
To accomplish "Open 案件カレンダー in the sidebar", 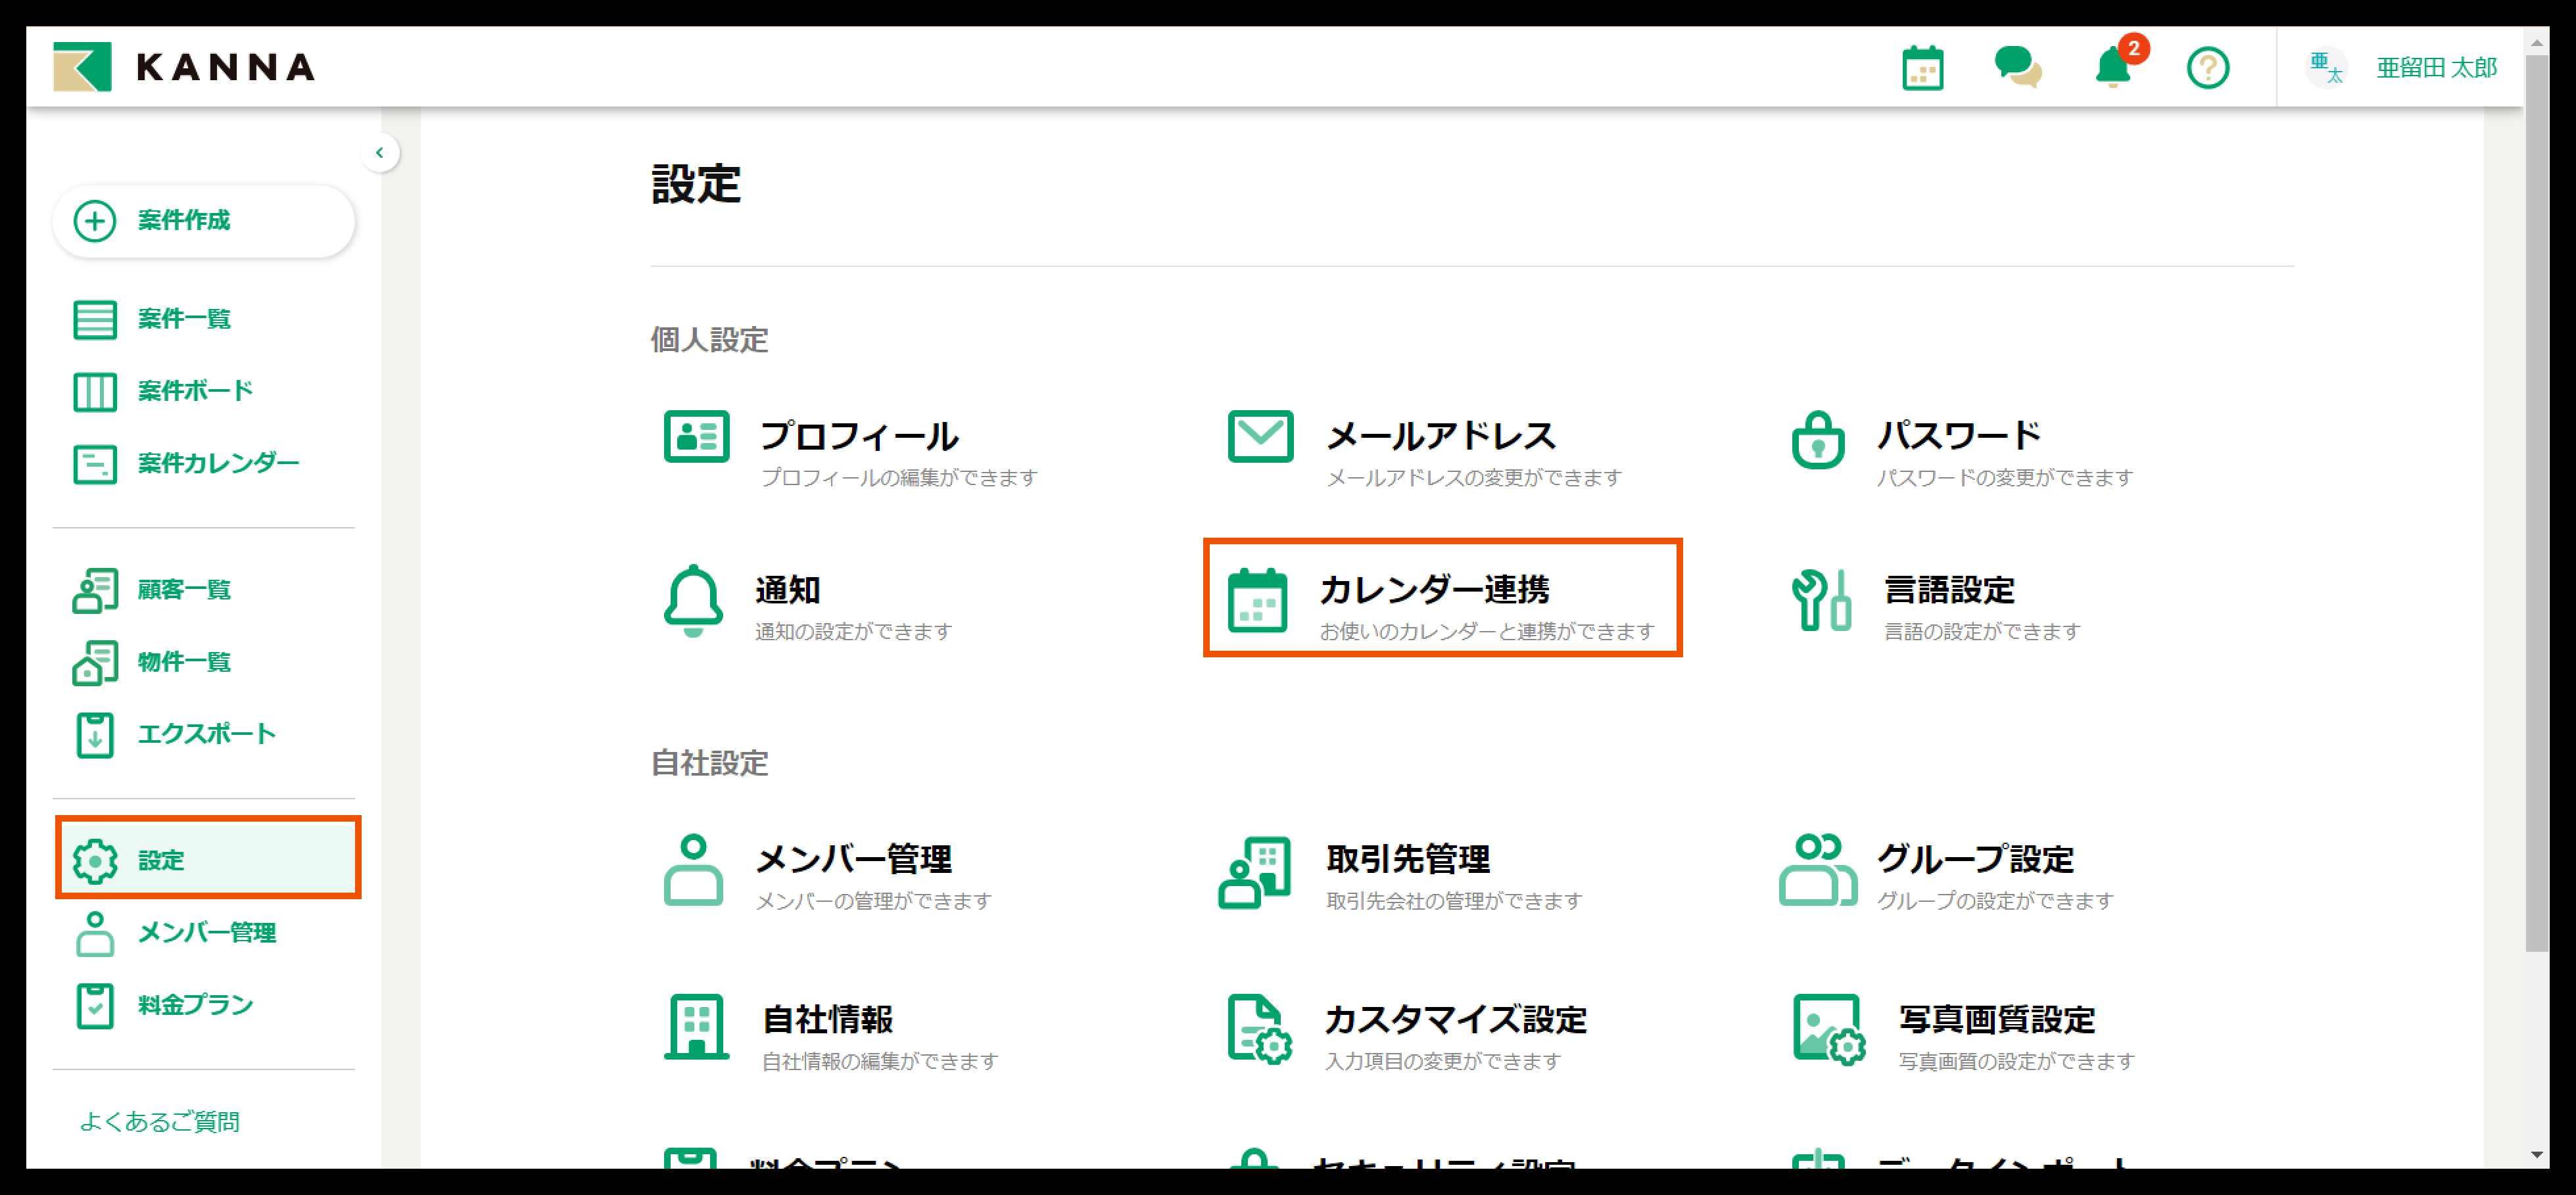I will tap(217, 463).
